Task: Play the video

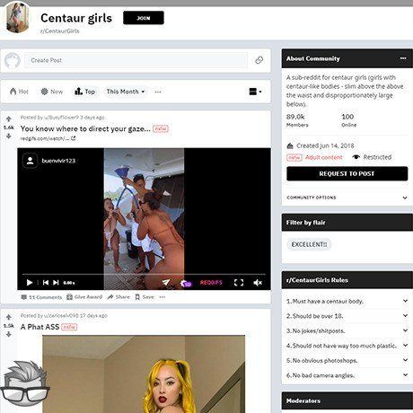Action: pyautogui.click(x=30, y=283)
